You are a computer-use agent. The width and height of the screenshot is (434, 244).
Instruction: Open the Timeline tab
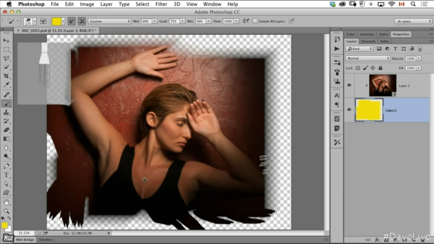(x=45, y=240)
